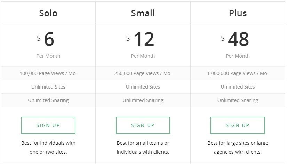Click 'Best for small teams' description
This screenshot has height=166, width=287.
(143, 148)
